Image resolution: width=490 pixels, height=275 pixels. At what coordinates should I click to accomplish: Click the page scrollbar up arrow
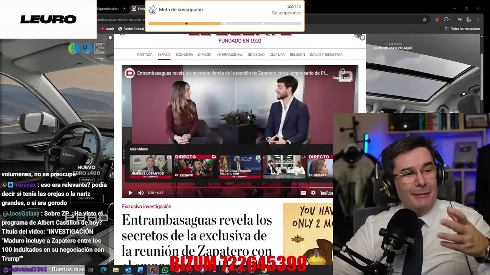click(482, 37)
